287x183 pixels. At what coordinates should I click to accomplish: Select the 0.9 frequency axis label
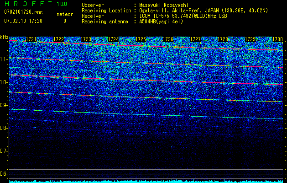coord(4,105)
